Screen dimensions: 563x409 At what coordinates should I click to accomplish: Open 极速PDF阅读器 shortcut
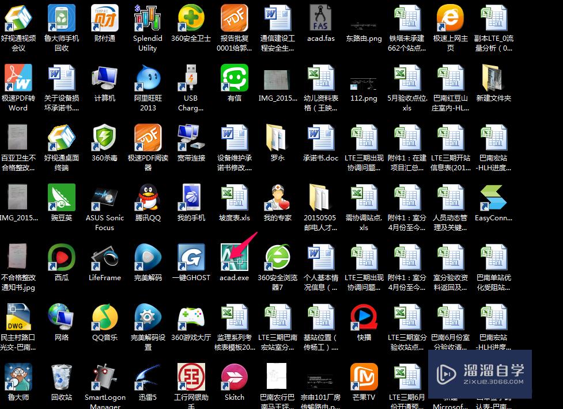148,137
